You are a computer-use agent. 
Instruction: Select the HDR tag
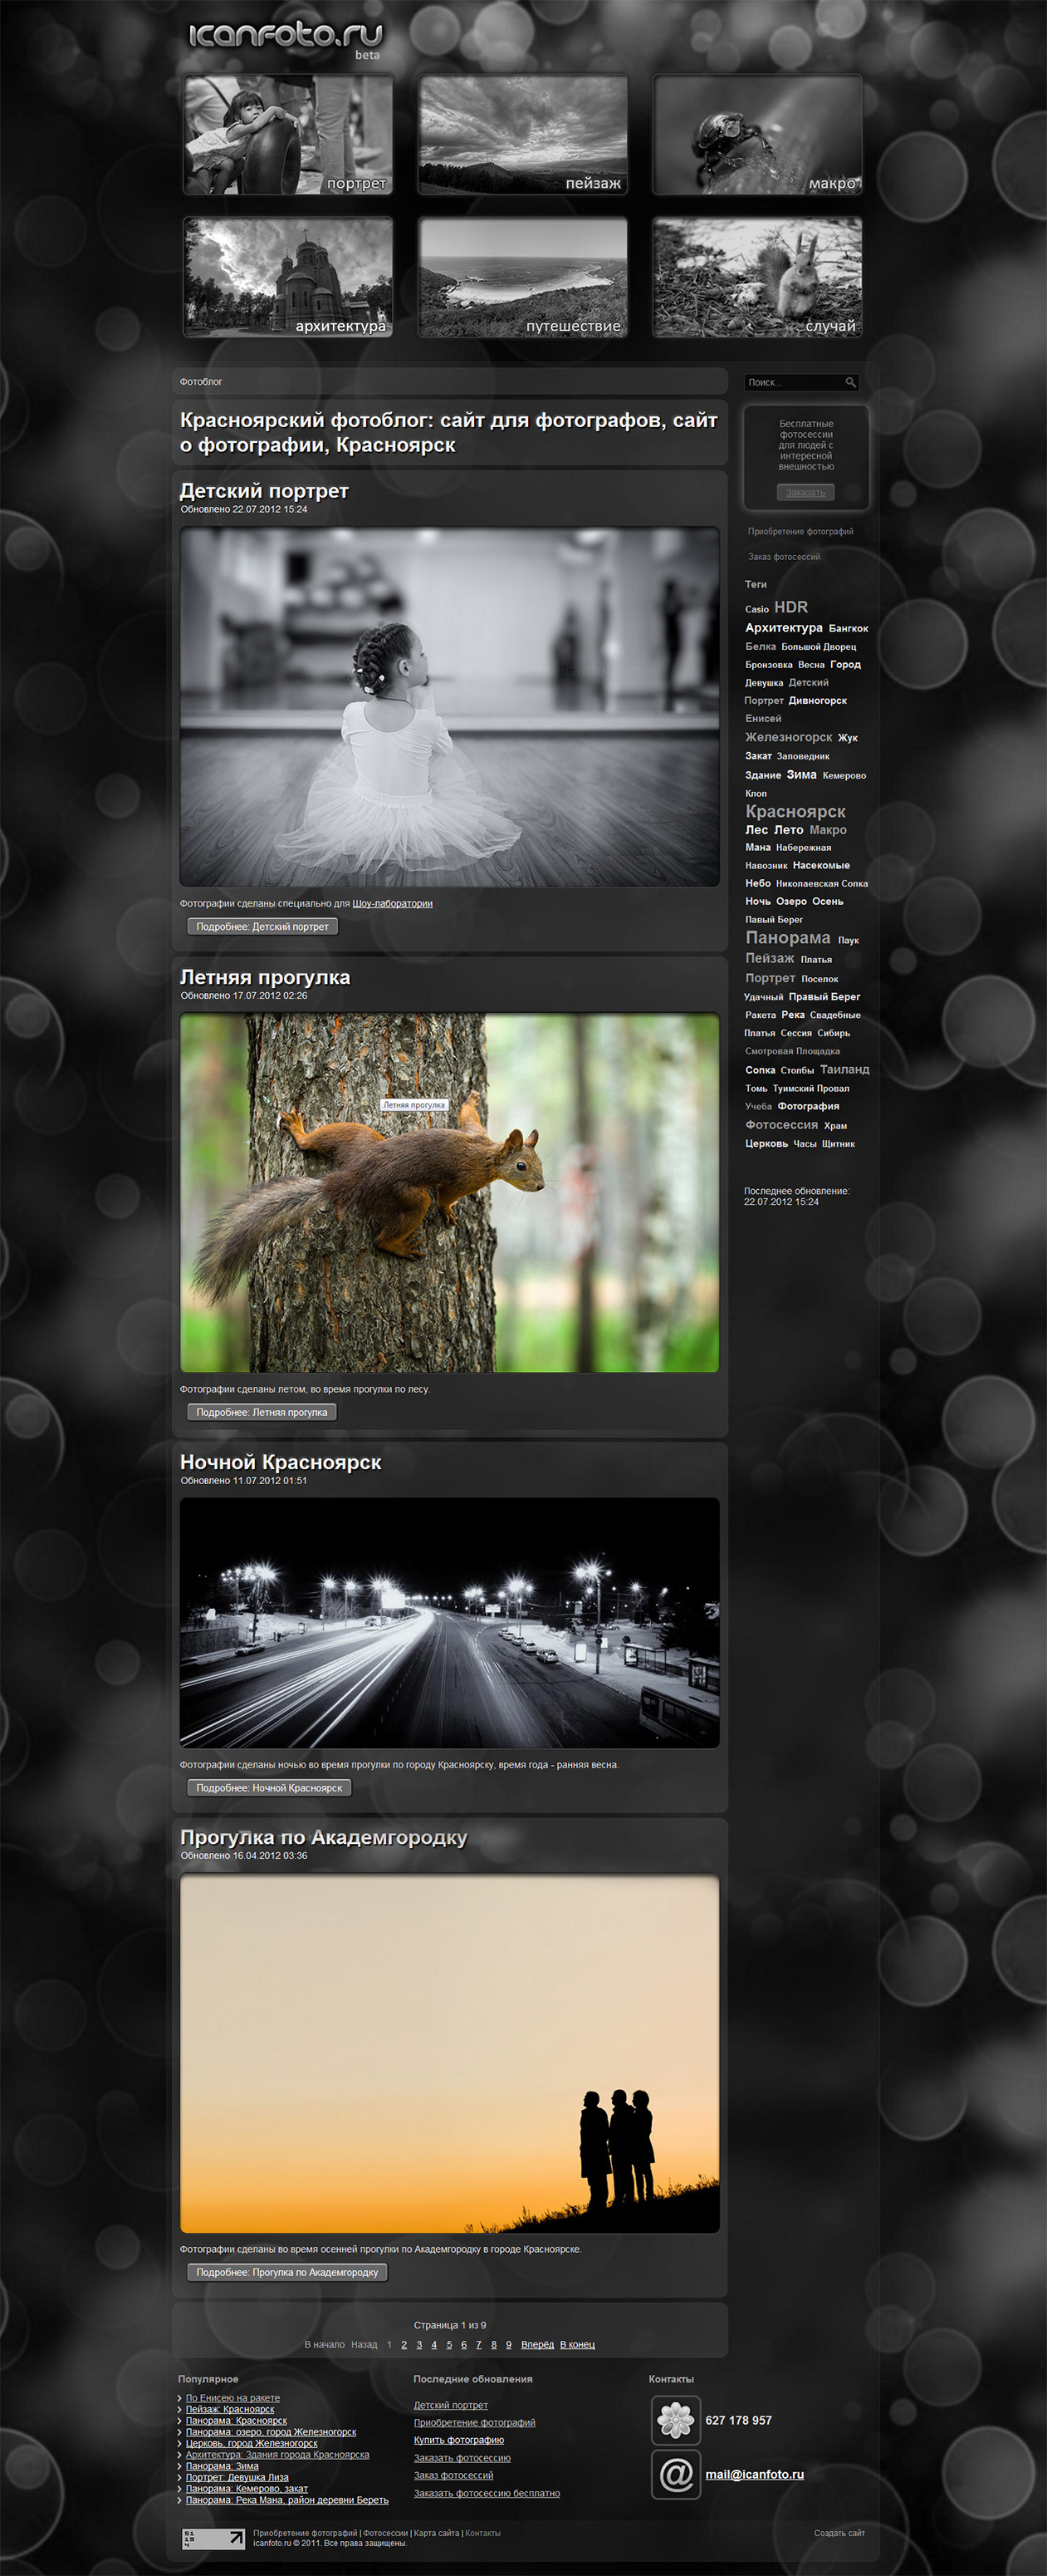click(791, 607)
